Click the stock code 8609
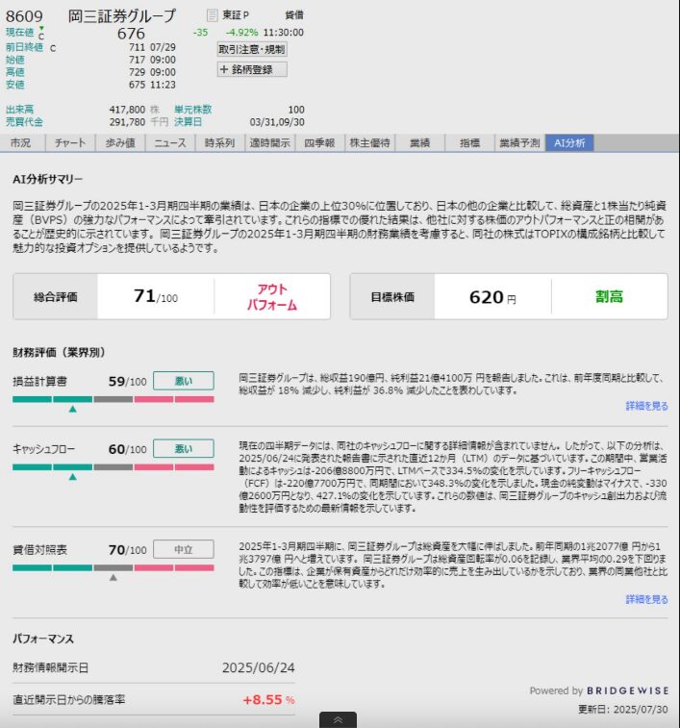This screenshot has height=728, width=680. click(24, 16)
